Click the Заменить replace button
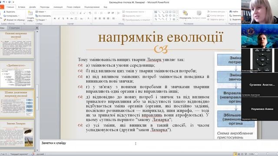The height and width of the screenshot is (156, 278). click(x=235, y=16)
